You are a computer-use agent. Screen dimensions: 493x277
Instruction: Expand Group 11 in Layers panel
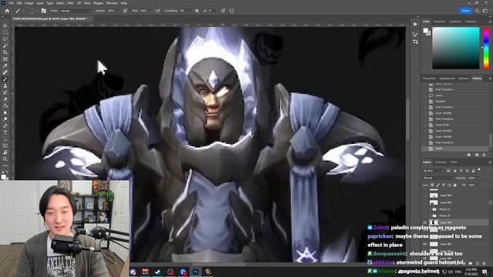coord(431,215)
